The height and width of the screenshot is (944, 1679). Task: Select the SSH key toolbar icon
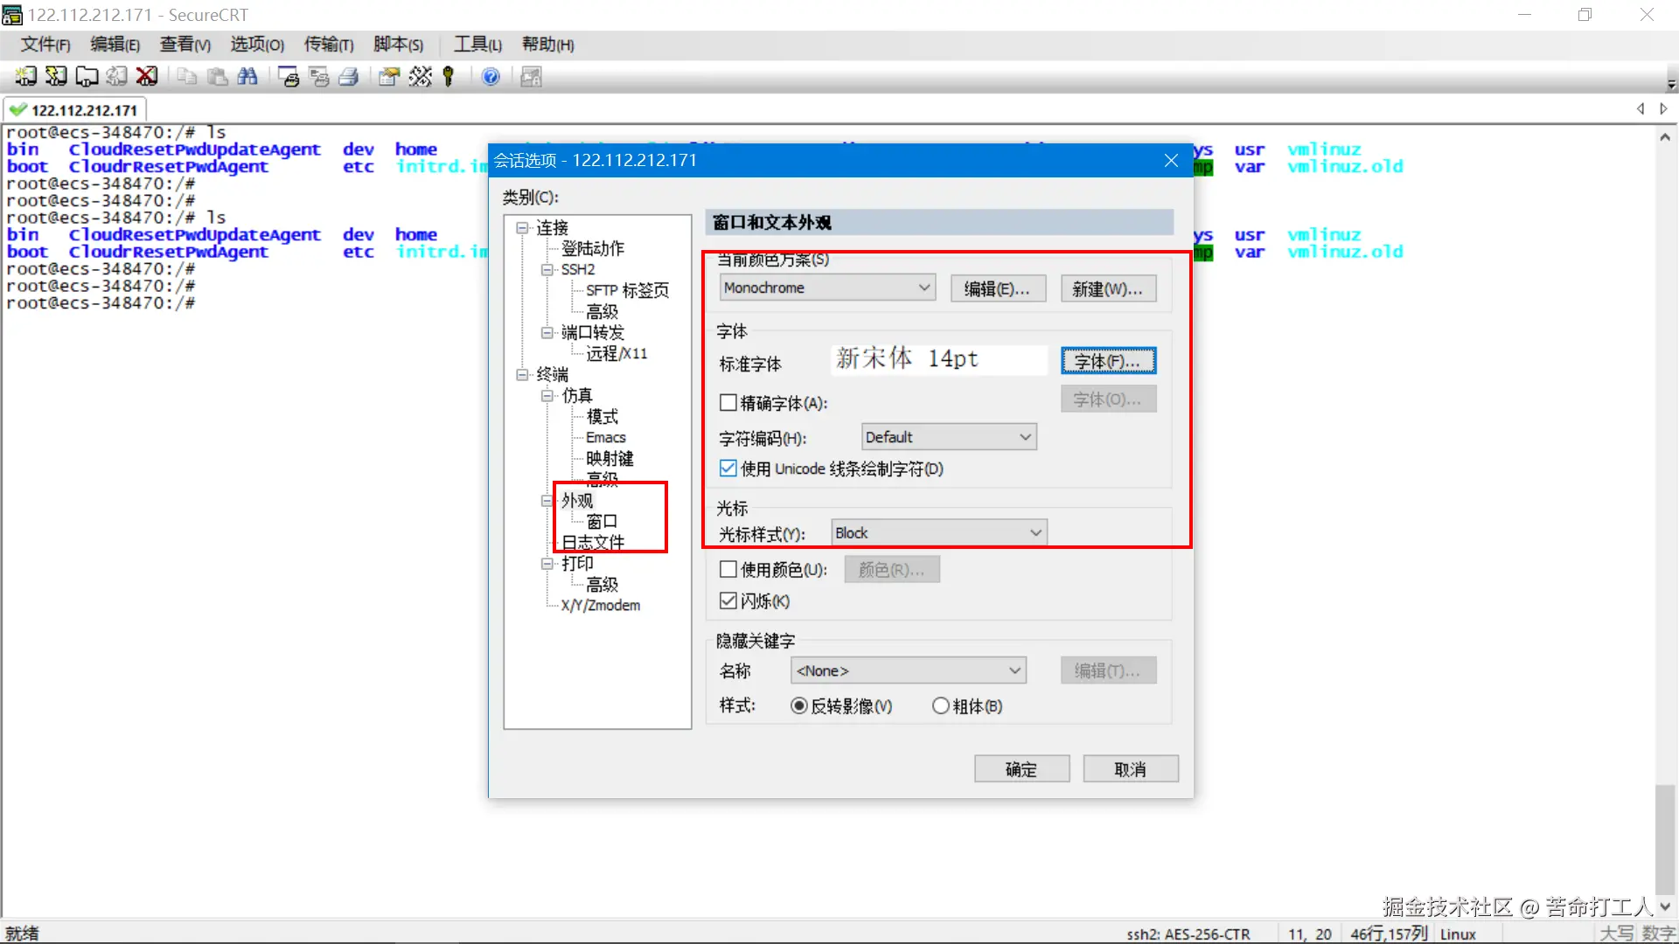coord(448,77)
